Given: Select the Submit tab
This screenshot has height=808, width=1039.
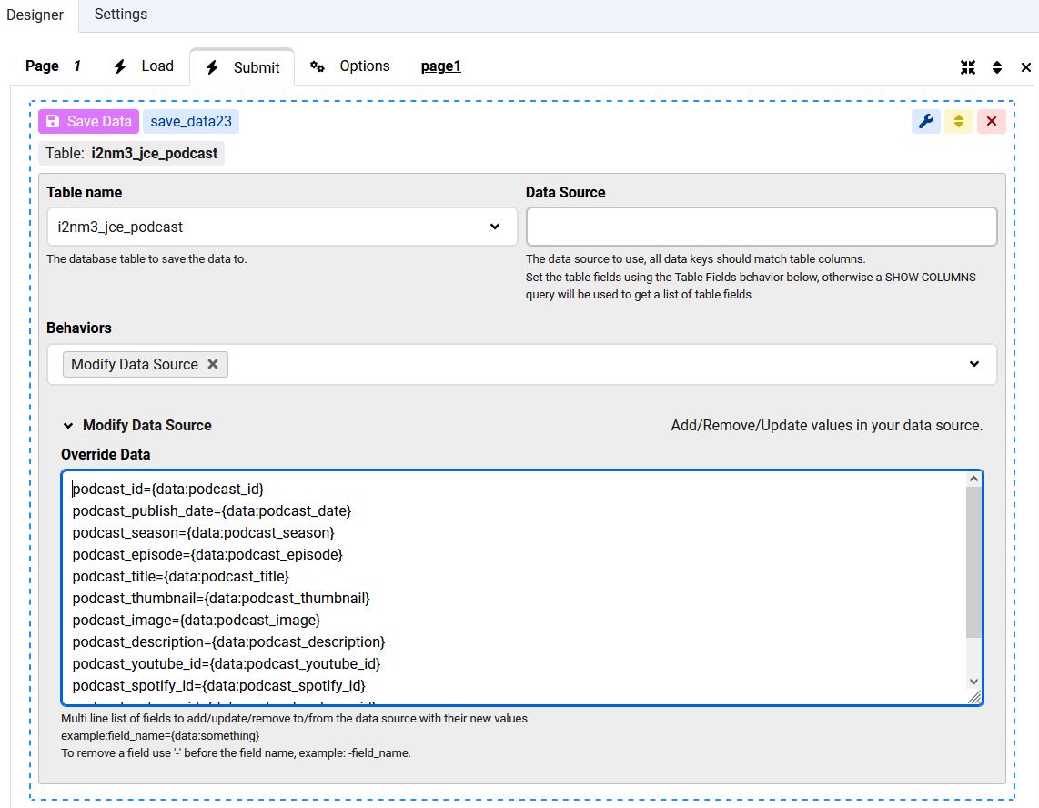Looking at the screenshot, I should point(243,67).
